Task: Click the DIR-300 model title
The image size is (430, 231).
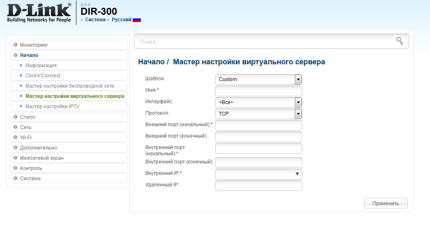Action: pos(99,11)
